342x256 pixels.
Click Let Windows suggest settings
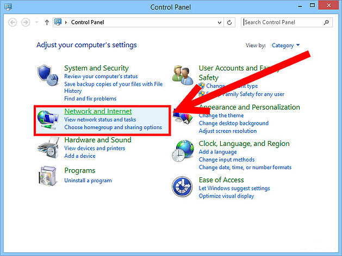[x=234, y=188]
